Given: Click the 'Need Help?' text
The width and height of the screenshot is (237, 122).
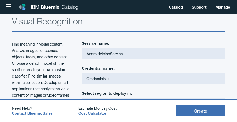Looking at the screenshot, I should [22, 108].
